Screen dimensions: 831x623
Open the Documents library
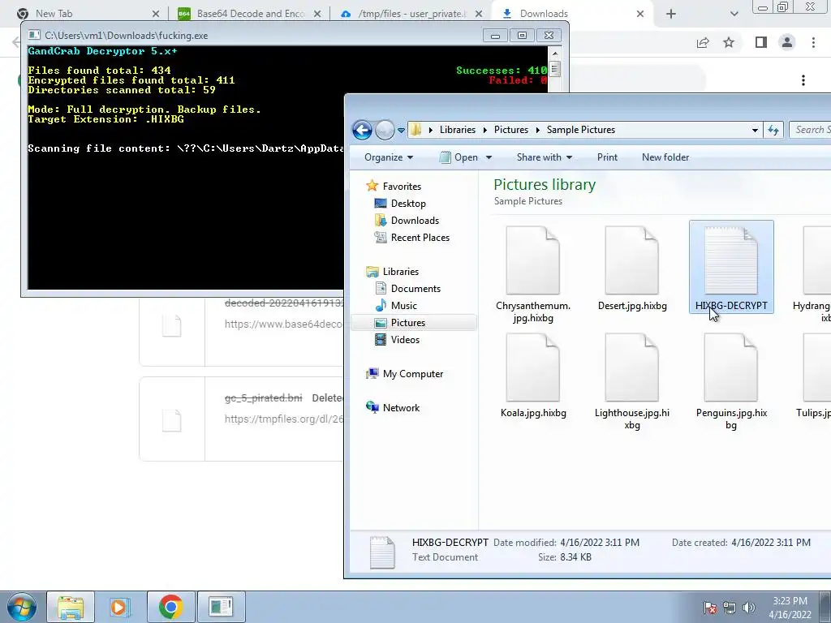click(x=407, y=289)
